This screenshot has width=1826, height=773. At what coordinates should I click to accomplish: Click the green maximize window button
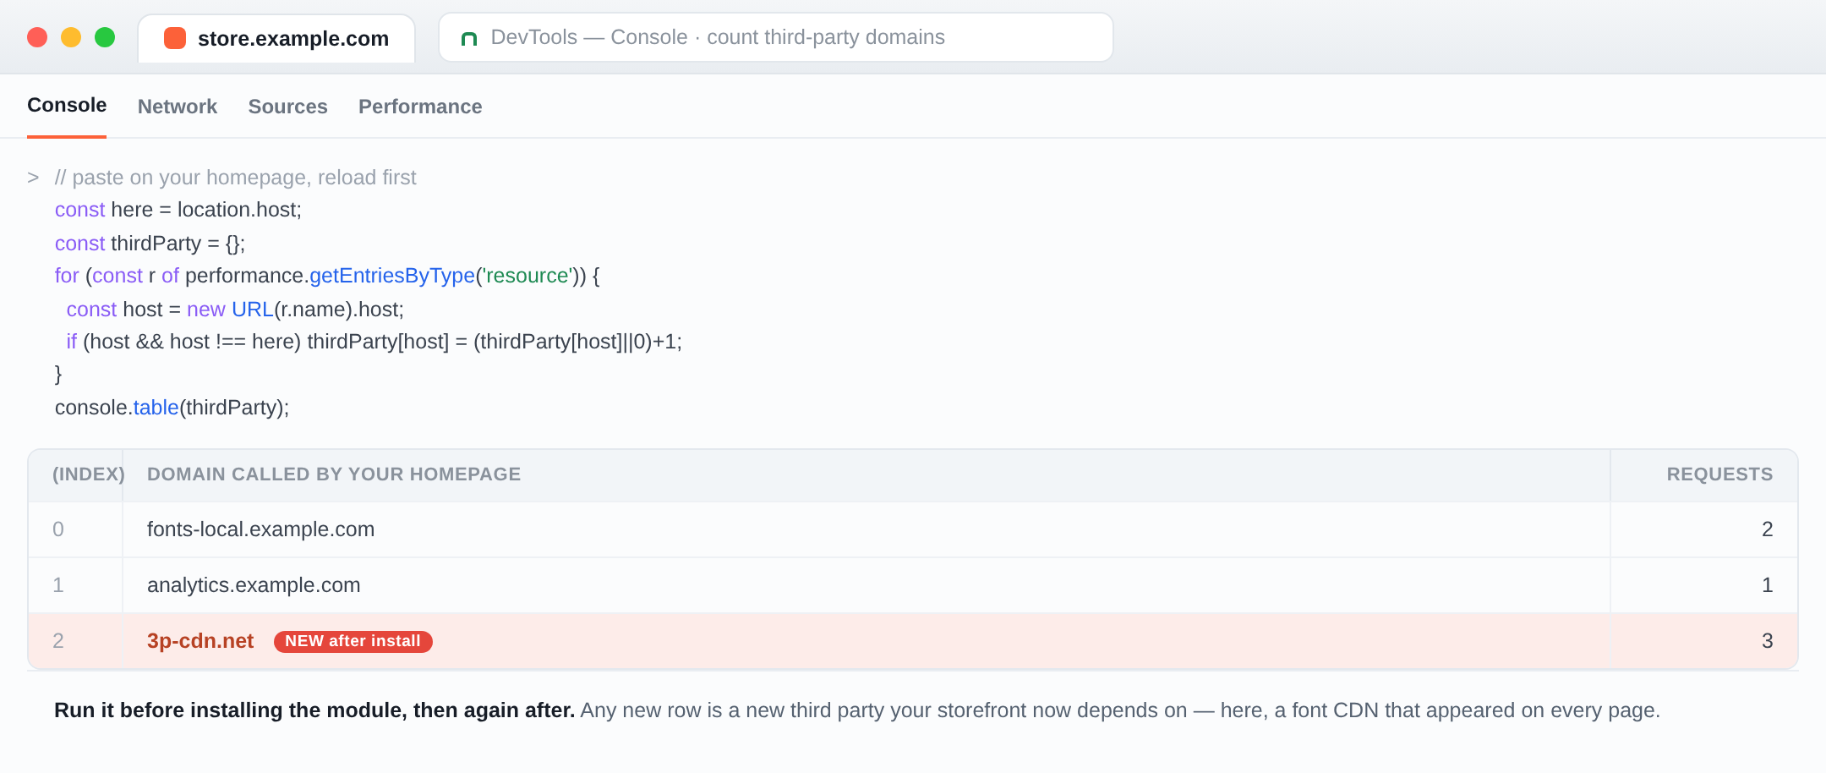[105, 37]
